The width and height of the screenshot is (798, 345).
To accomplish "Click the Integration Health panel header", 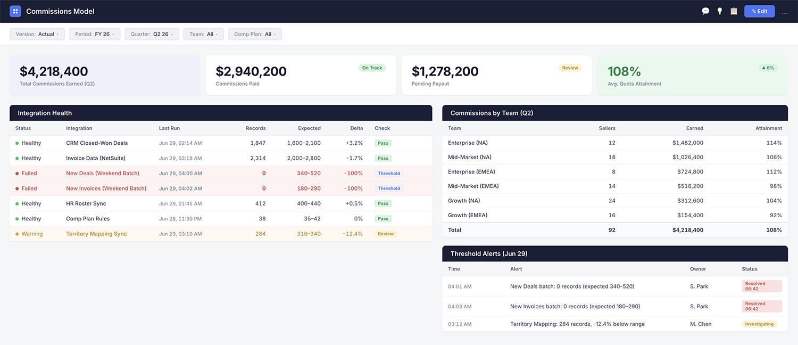I will [221, 113].
